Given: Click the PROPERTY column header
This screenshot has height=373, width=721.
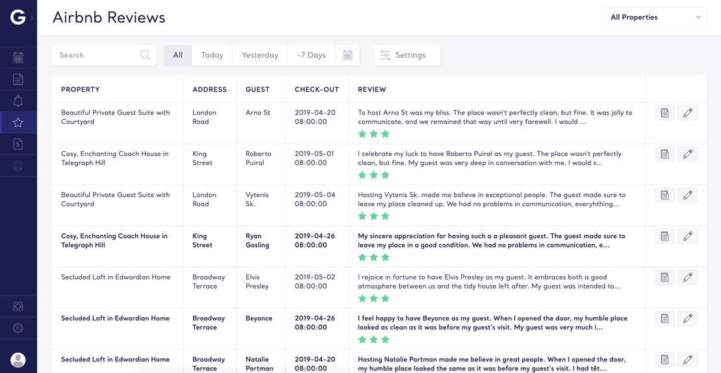Looking at the screenshot, I should [x=81, y=90].
